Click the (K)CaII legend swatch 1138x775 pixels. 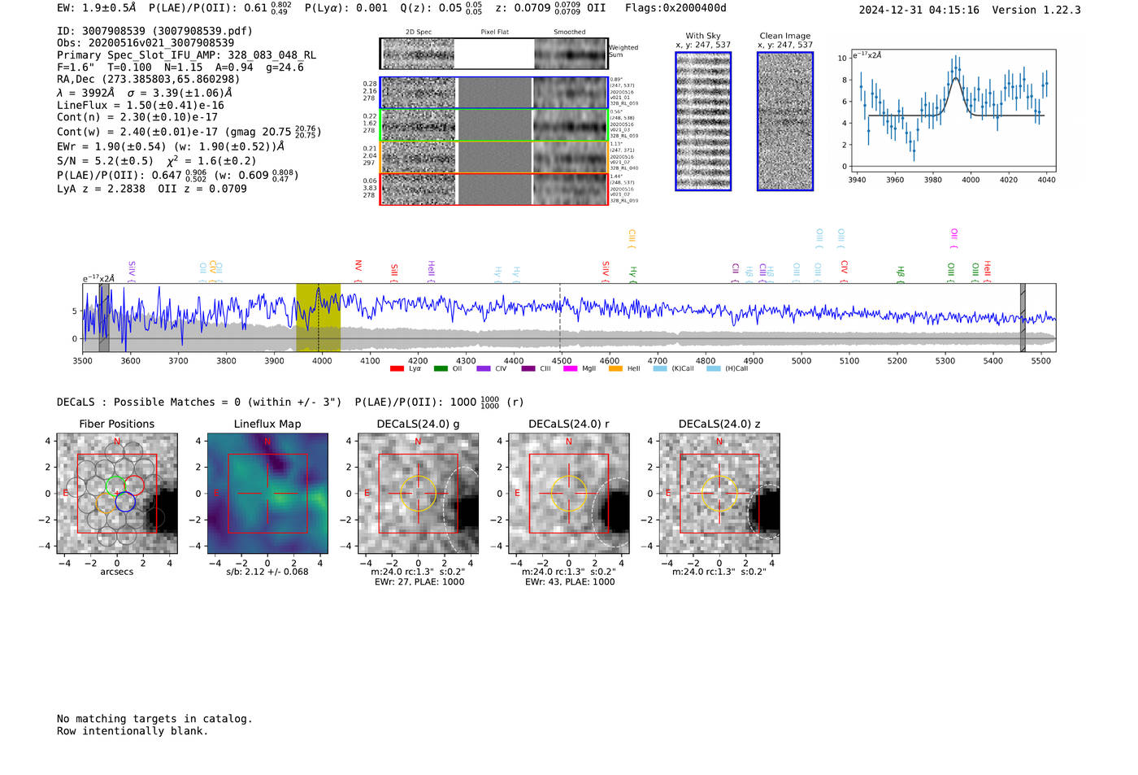pos(660,368)
